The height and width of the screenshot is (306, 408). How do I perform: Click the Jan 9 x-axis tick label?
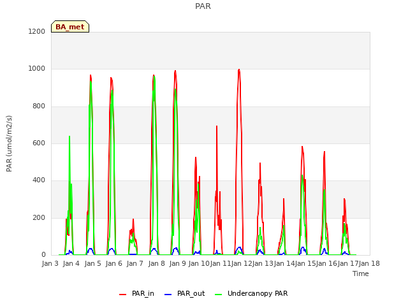177,263
